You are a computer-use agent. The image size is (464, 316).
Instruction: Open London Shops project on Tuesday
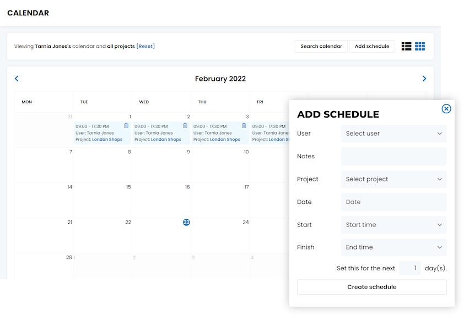[x=107, y=140]
